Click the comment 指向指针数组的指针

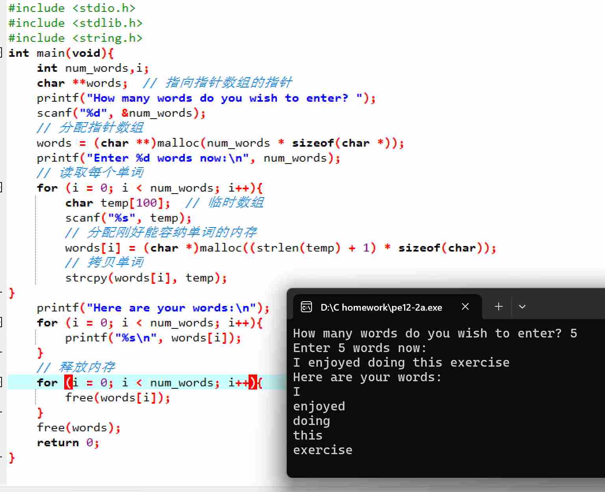click(217, 83)
